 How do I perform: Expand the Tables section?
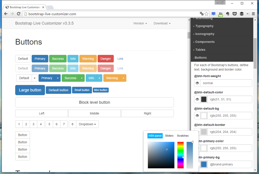[222, 50]
